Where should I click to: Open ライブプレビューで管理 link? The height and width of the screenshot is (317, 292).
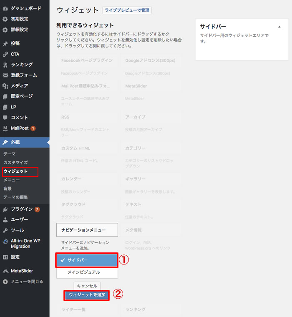[x=127, y=10]
